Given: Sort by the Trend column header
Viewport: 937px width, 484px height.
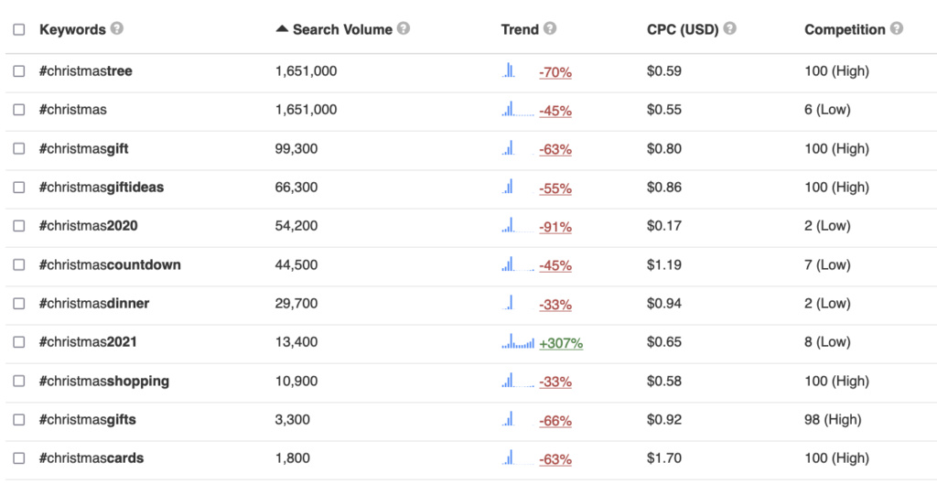Looking at the screenshot, I should tap(519, 29).
